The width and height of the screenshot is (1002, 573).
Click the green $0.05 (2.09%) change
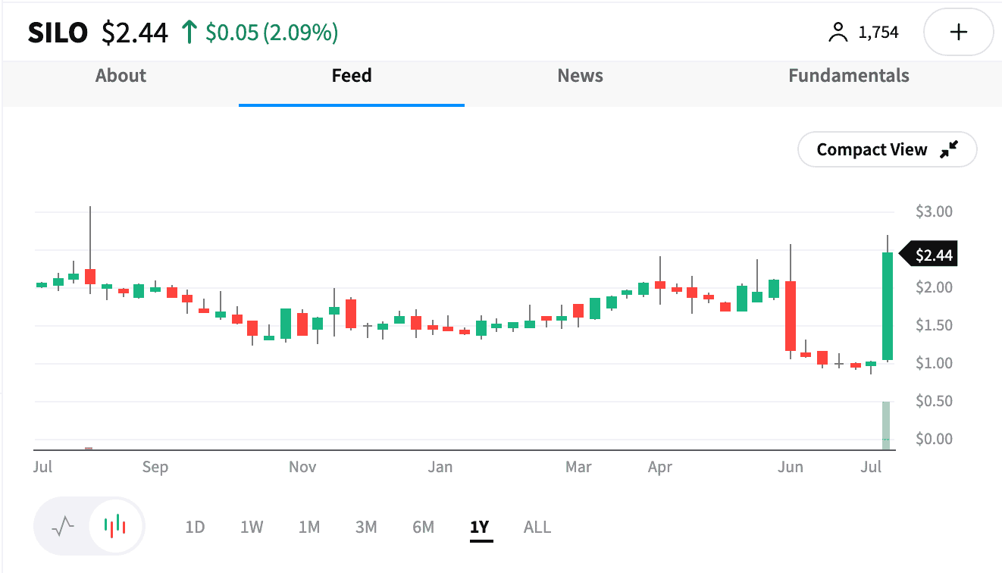coord(272,33)
